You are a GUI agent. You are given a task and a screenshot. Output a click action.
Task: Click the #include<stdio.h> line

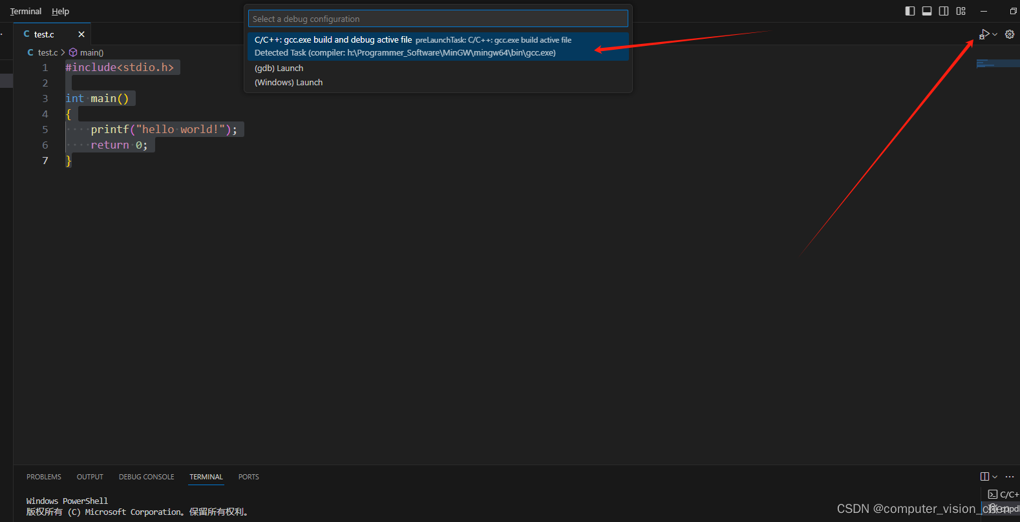tap(120, 67)
